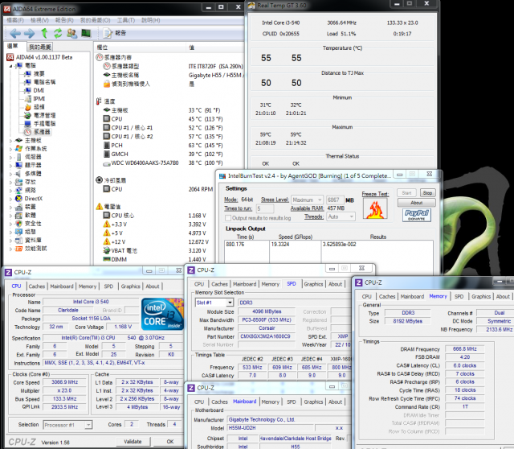Image resolution: width=514 pixels, height=449 pixels.
Task: Select the DMI tree item icon
Action: pos(28,90)
